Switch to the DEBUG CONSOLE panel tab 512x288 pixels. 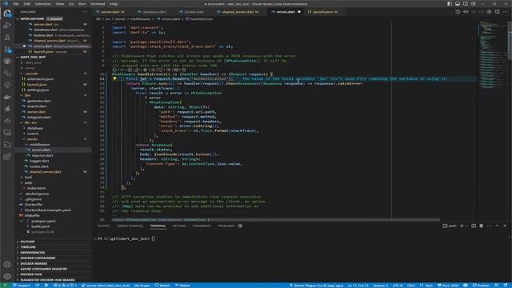(130, 226)
